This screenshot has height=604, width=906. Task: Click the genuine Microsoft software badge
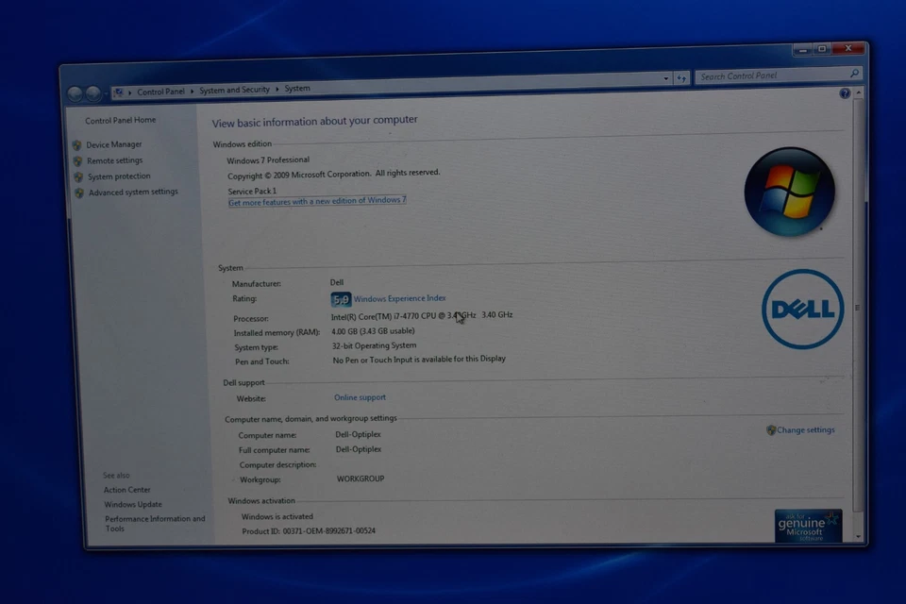(x=808, y=526)
